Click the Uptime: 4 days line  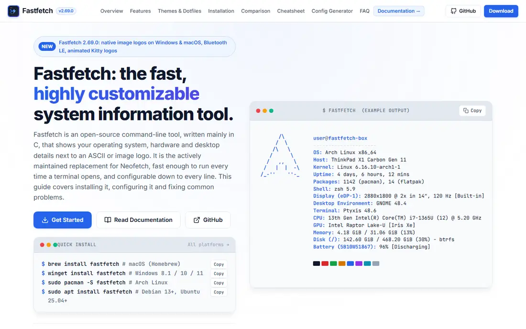coord(362,175)
